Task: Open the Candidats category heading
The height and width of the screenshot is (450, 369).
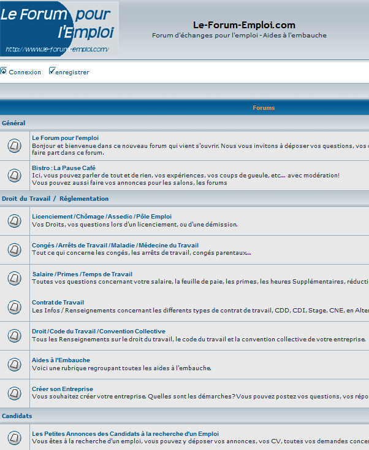Action: 17,416
